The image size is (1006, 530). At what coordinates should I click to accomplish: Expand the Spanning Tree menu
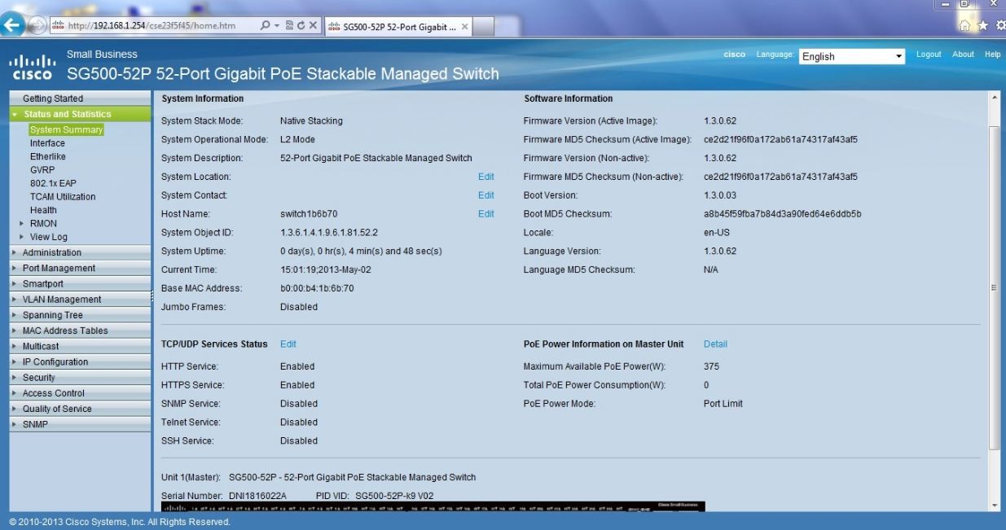[x=80, y=315]
